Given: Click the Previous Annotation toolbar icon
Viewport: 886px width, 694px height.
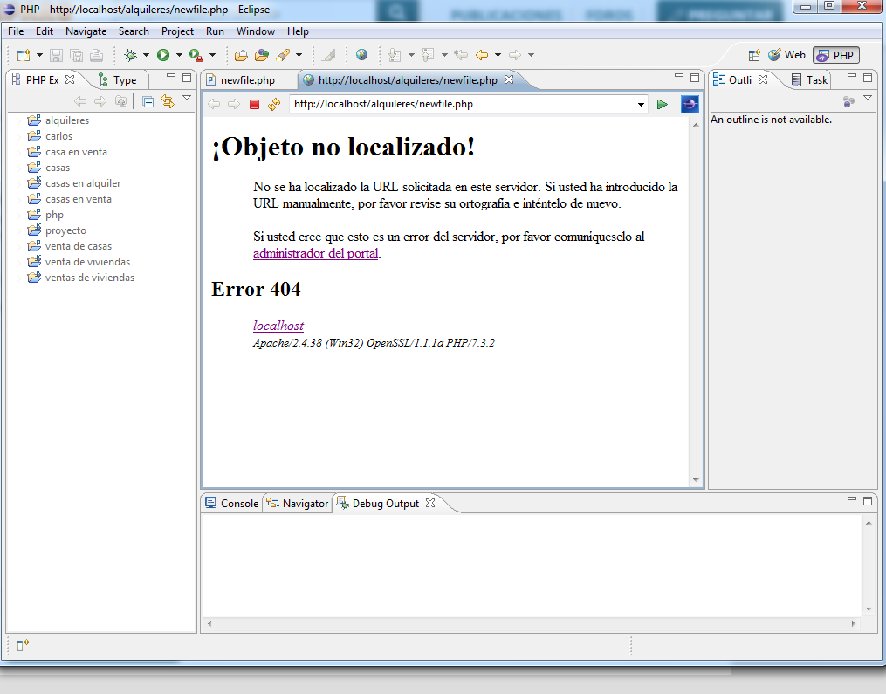Looking at the screenshot, I should [x=429, y=55].
